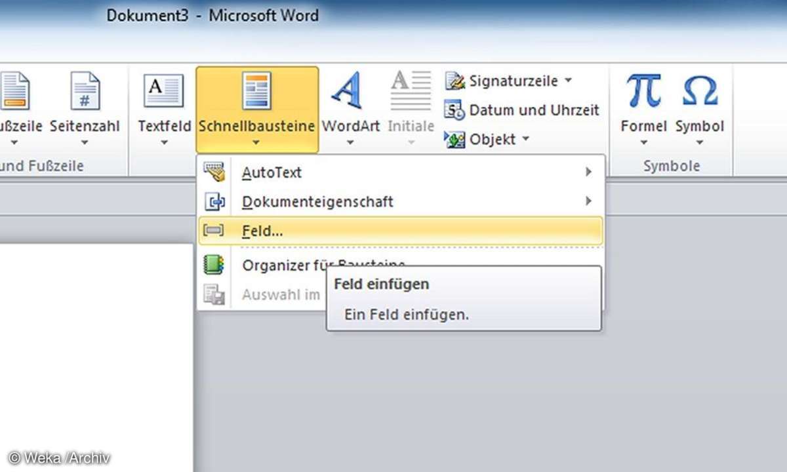Open the Schnellbausteine dropdown arrow
The image size is (787, 472).
click(x=256, y=142)
